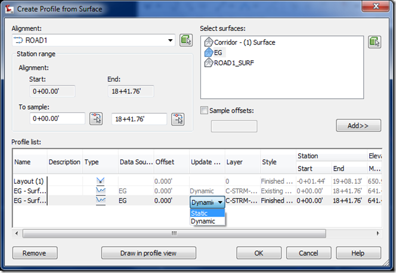The height and width of the screenshot is (273, 396).
Task: Pick surface from drawing icon beside surfaces list
Action: click(375, 42)
